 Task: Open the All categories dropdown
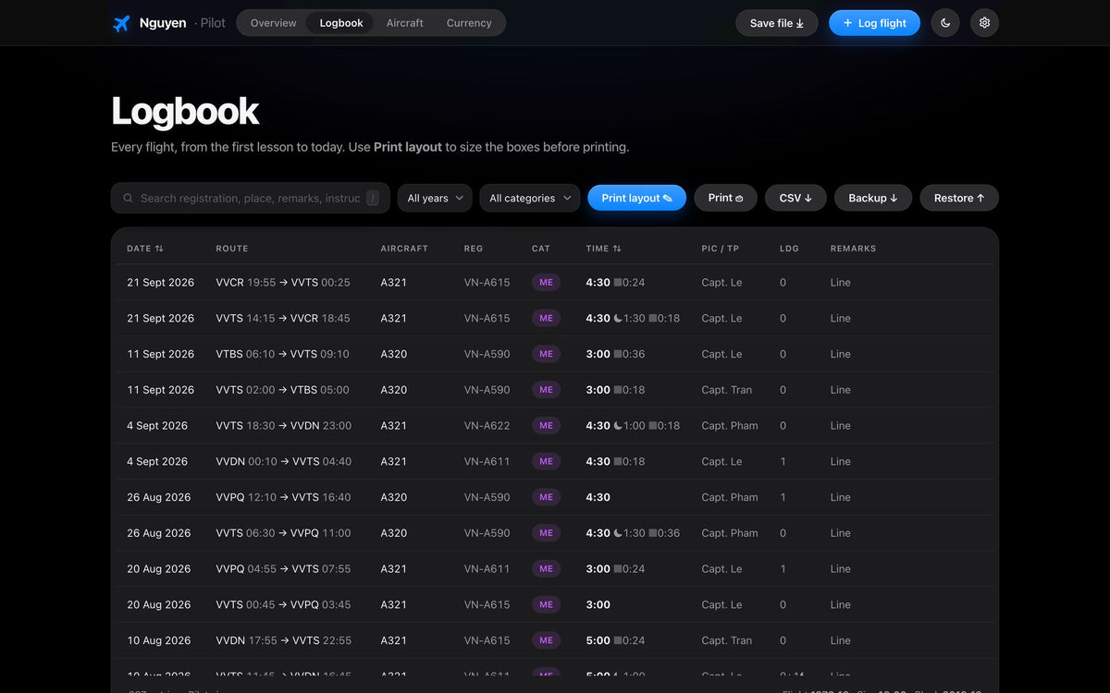[530, 198]
